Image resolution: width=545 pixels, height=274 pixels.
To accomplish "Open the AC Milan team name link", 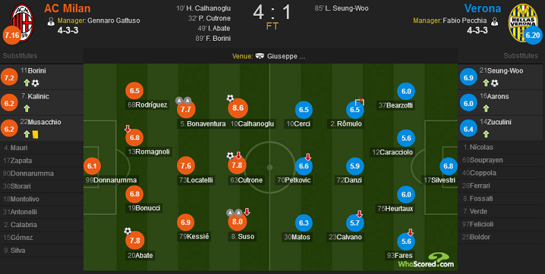I will point(67,8).
